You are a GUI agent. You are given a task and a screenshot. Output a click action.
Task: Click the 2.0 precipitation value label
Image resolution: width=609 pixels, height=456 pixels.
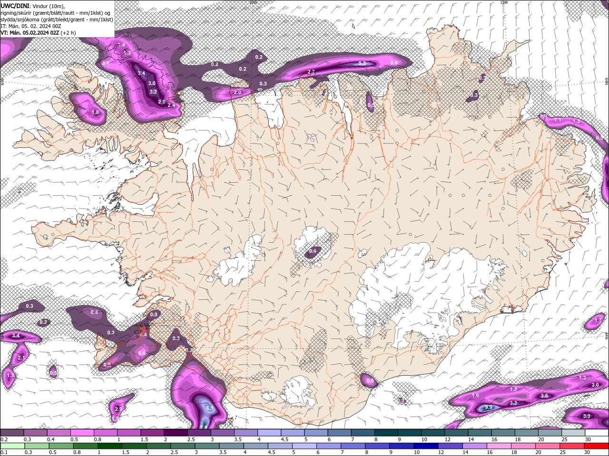[x=237, y=92]
